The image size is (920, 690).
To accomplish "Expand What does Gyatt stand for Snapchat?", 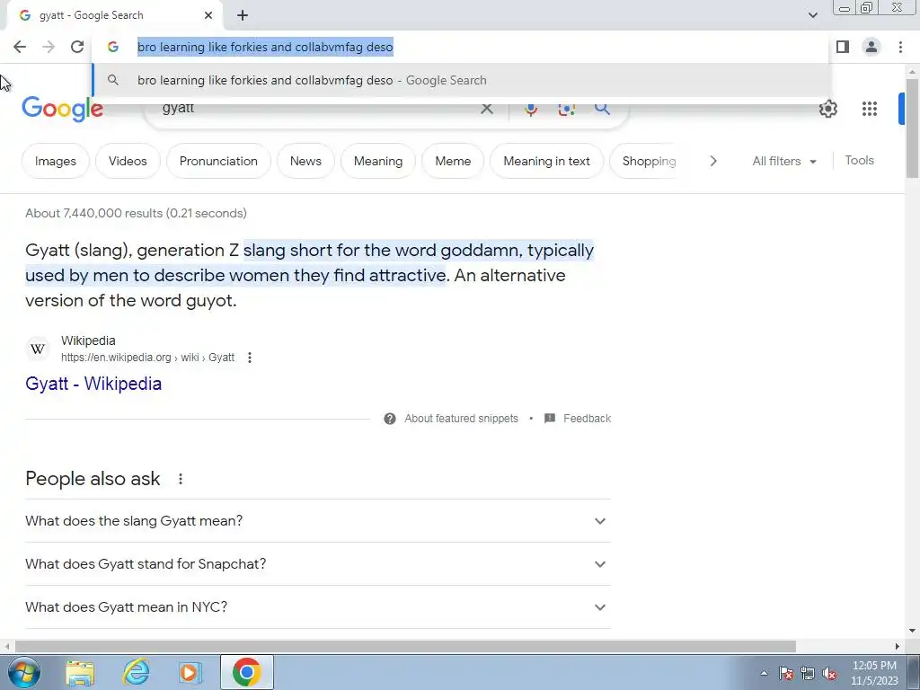I will point(317,564).
